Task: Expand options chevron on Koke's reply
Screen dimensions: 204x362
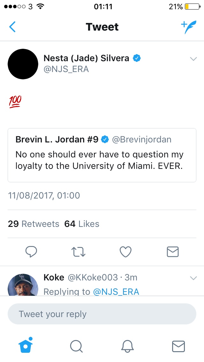Action: 193,278
